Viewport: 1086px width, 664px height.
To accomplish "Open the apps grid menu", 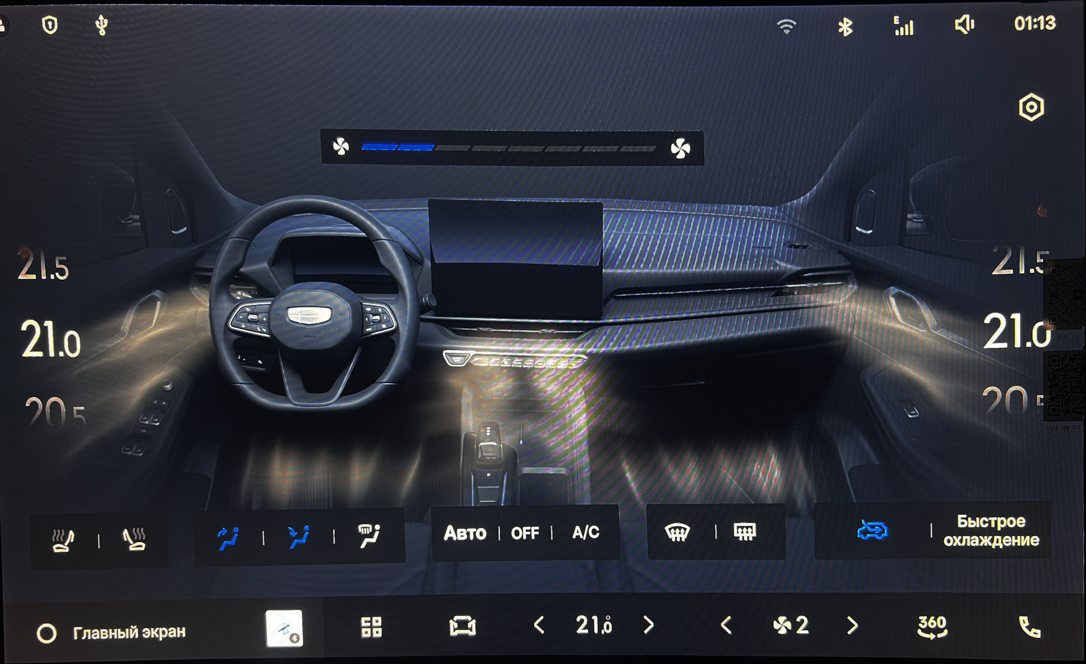I will click(372, 627).
